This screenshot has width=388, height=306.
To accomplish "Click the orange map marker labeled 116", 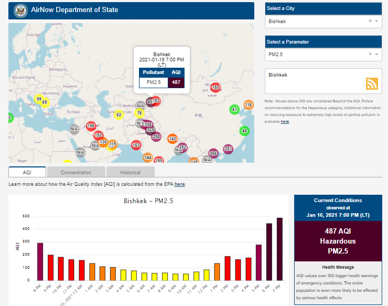I will [x=249, y=105].
